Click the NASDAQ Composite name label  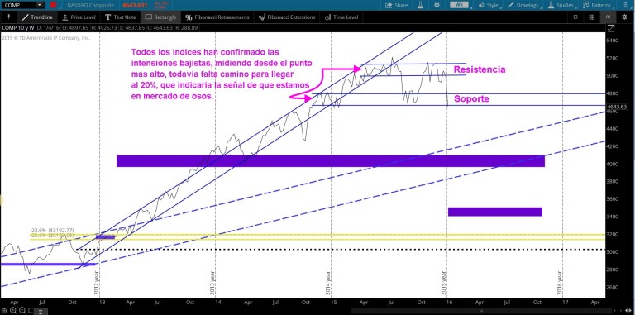click(90, 5)
